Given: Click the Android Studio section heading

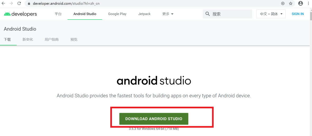Looking at the screenshot, I should [20, 29].
